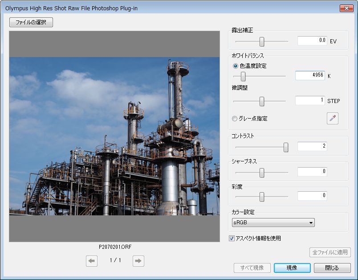Click the color temperature 4956 field
358x280 pixels.
(310, 75)
